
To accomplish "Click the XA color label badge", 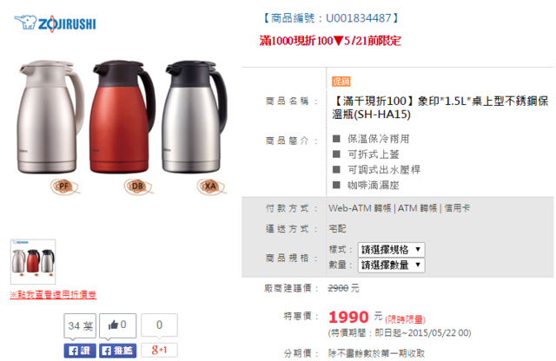I will coord(211,187).
